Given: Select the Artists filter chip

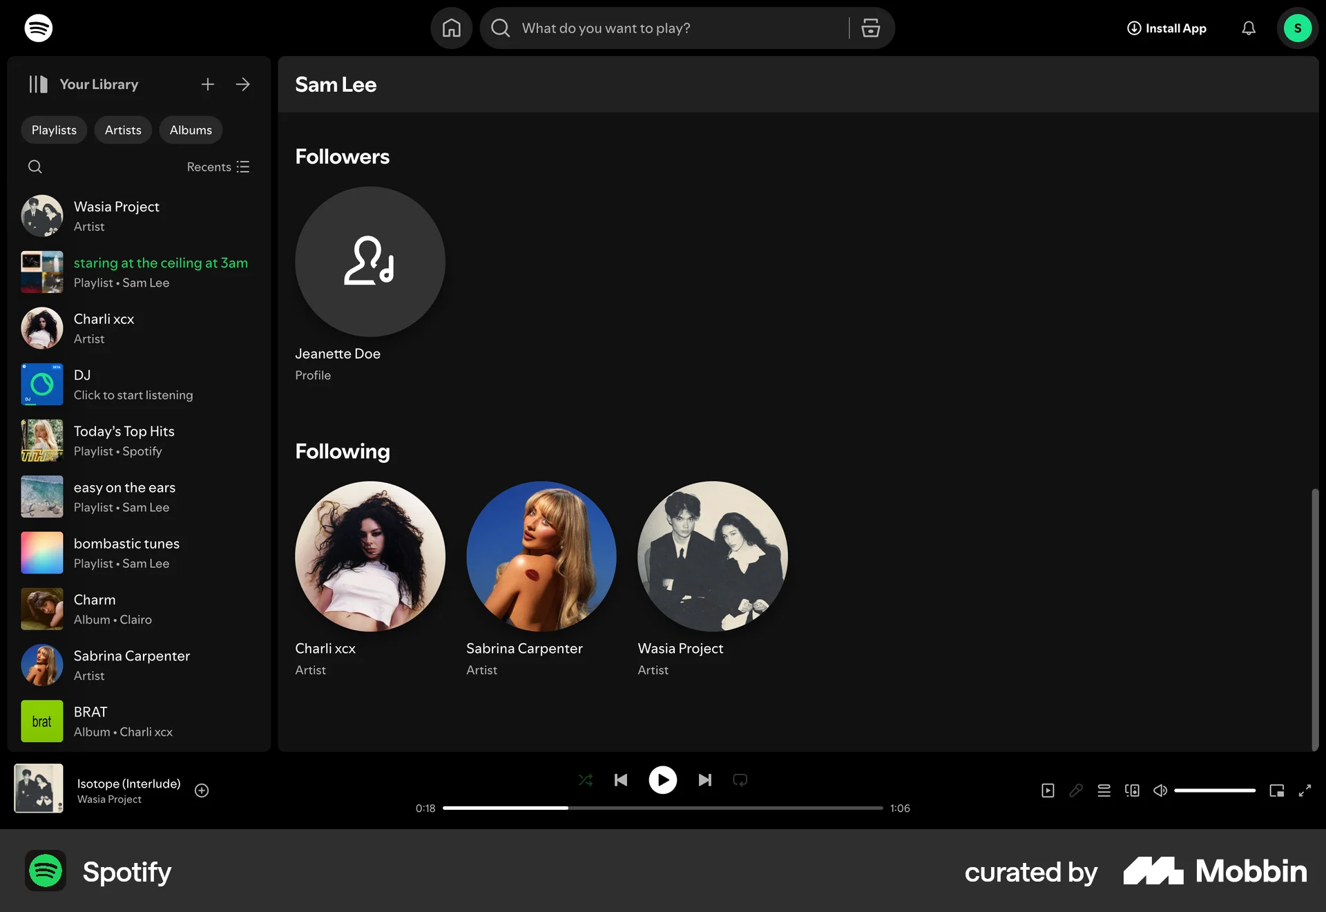Looking at the screenshot, I should (x=123, y=130).
